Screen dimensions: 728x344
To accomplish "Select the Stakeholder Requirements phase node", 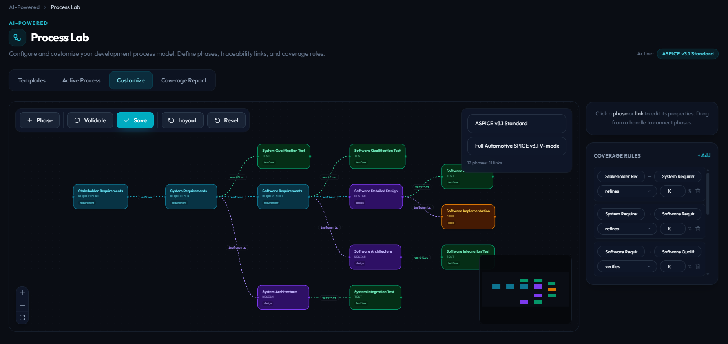I will (x=101, y=197).
